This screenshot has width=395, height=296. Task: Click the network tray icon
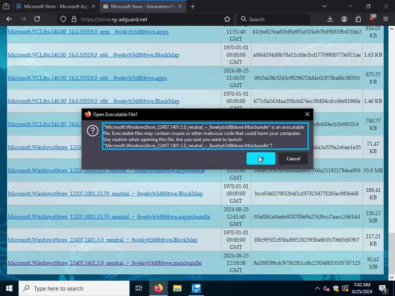click(x=345, y=288)
